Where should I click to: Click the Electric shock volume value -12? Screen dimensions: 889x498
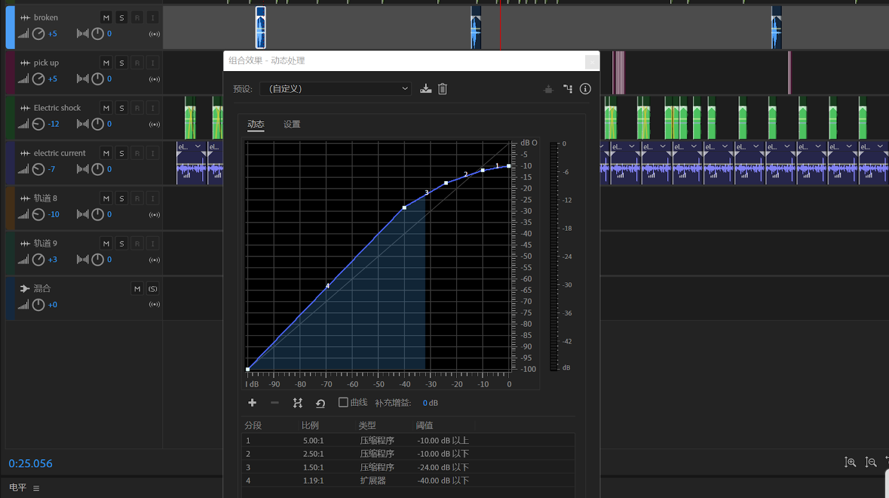tap(53, 124)
